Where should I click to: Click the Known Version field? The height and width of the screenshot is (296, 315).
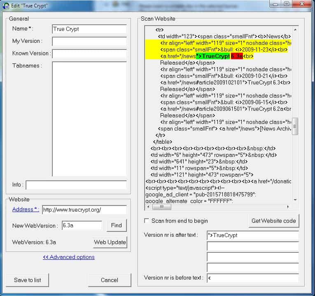tap(89, 54)
